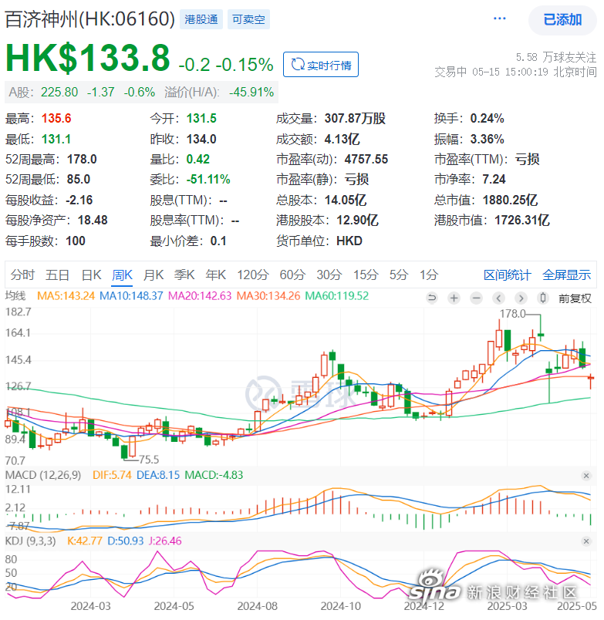Click the 总市值 value 1880.25亿

[510, 200]
